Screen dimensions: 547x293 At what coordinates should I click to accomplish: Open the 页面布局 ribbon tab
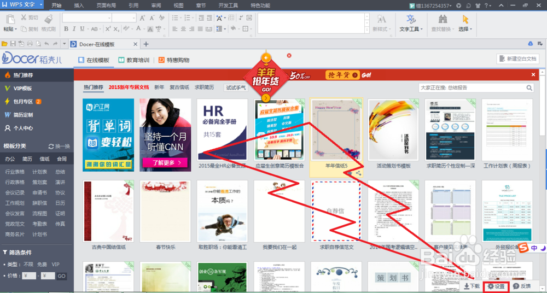(106, 5)
